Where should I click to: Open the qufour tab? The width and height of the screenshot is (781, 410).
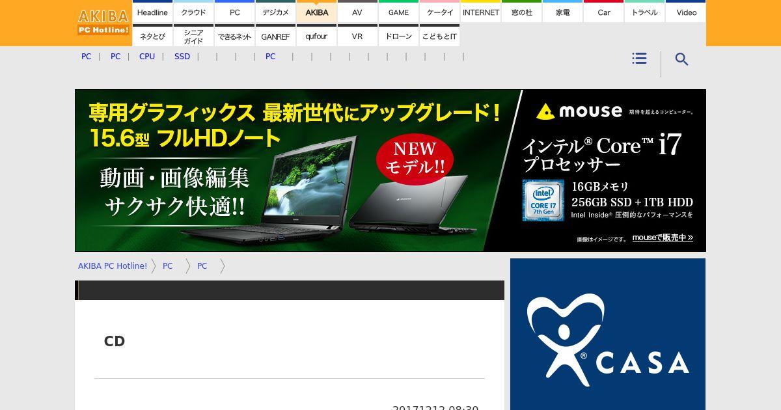coord(316,36)
